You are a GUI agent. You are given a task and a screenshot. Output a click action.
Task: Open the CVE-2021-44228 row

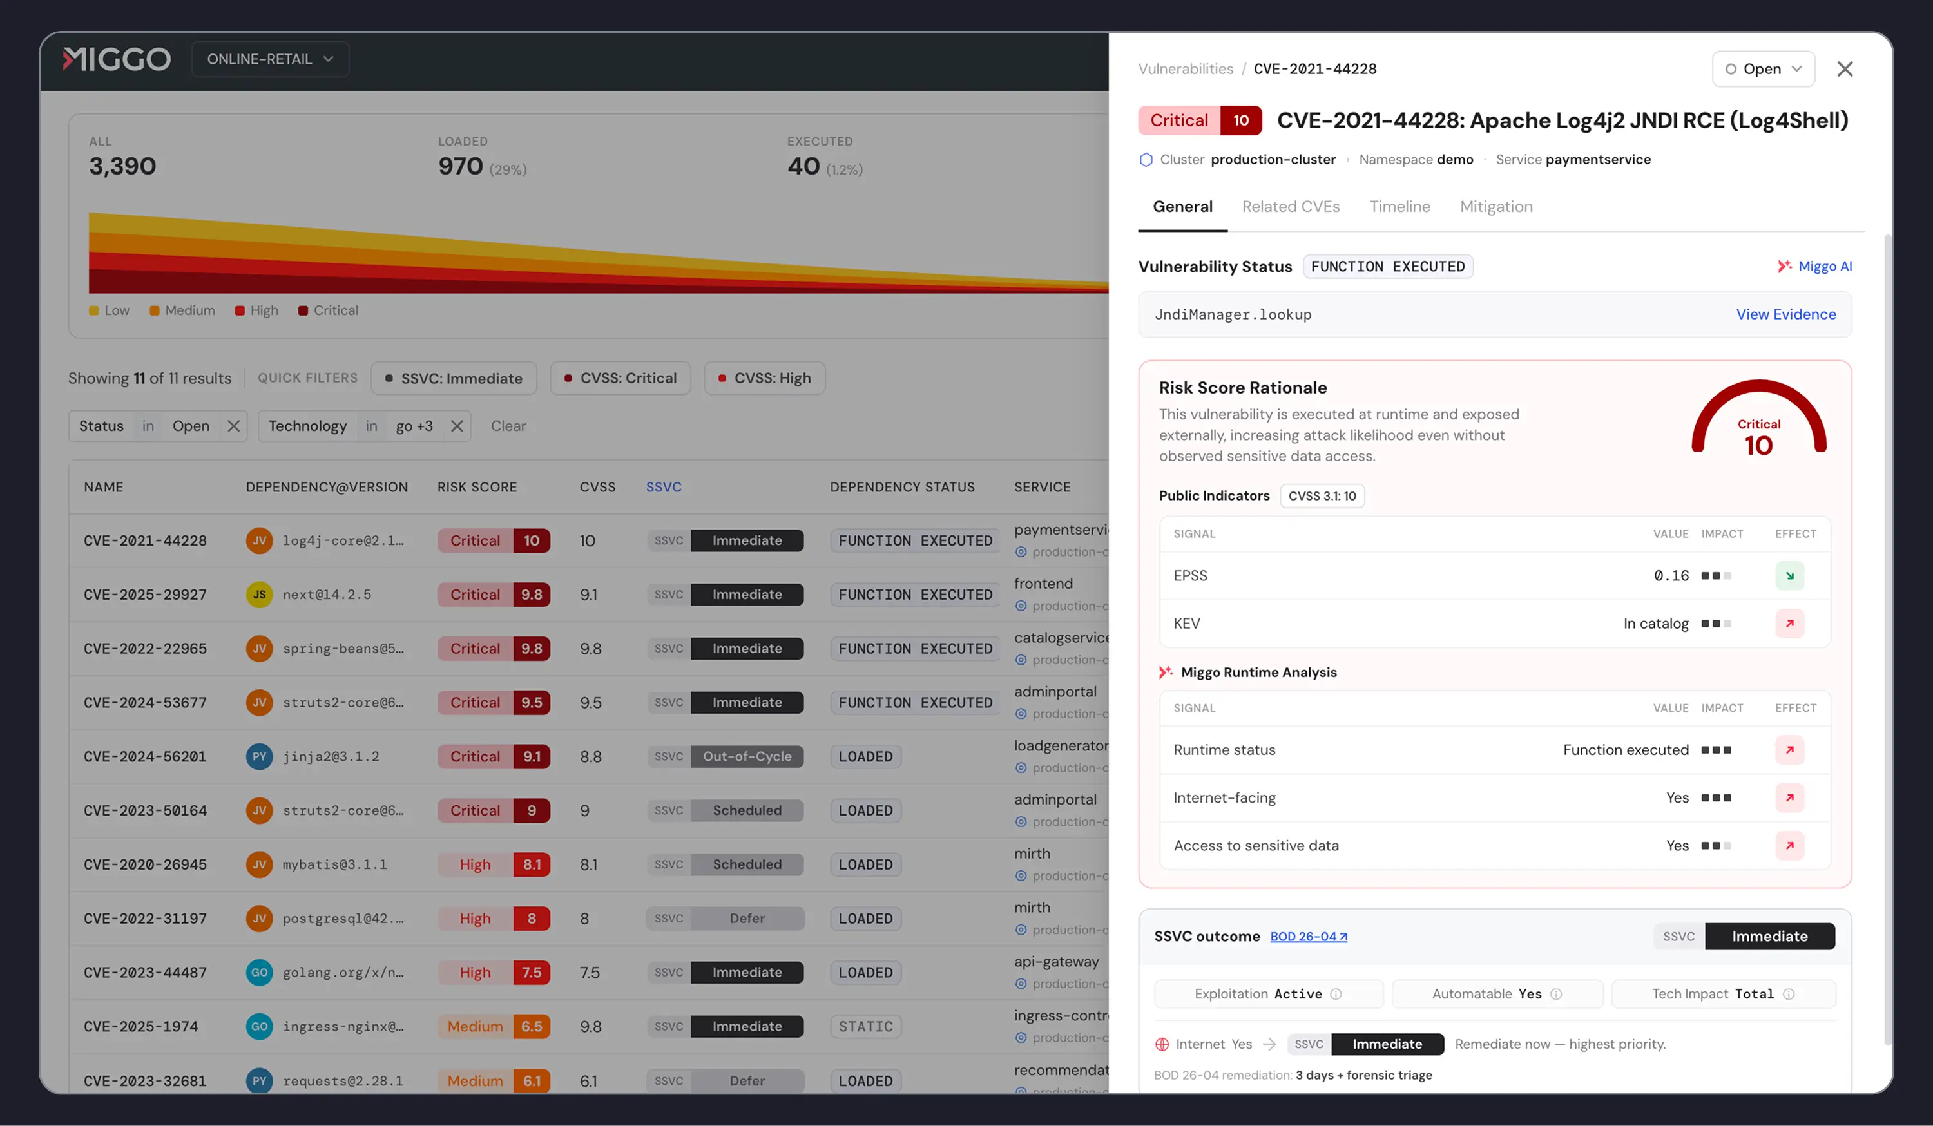(588, 540)
